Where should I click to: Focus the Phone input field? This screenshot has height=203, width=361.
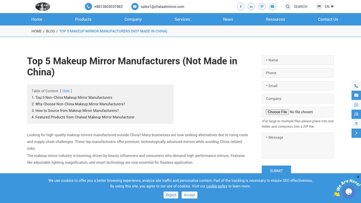point(298,73)
